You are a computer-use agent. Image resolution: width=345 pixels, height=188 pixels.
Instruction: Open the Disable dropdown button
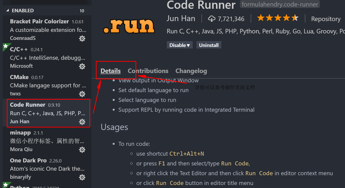180,45
